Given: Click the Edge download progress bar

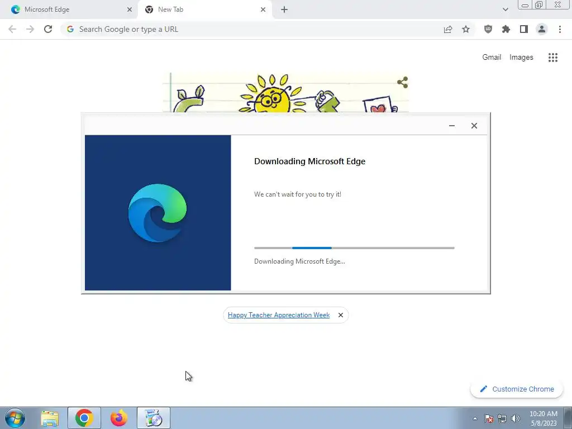Looking at the screenshot, I should click(354, 247).
